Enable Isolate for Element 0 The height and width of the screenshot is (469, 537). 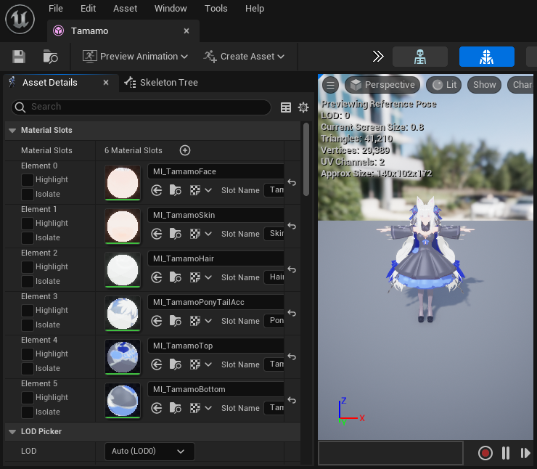[x=28, y=195]
